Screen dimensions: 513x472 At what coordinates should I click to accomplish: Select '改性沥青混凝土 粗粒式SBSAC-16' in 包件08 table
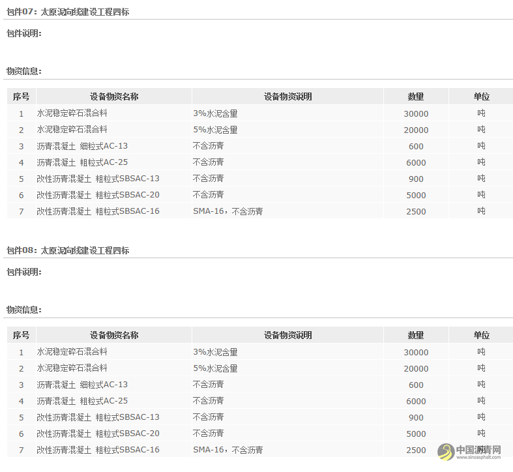pos(98,450)
